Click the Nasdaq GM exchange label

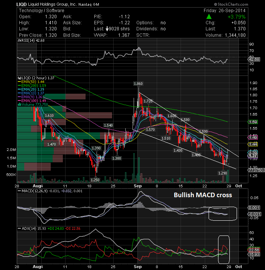[89, 5]
